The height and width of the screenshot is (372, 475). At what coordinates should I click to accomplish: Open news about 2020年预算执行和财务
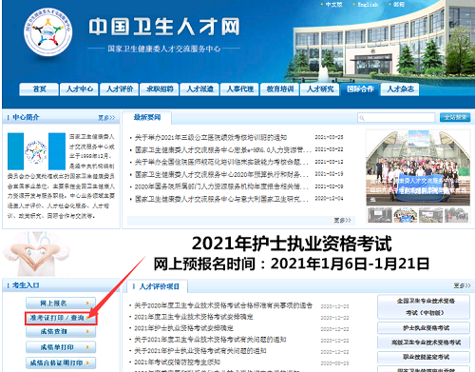(x=221, y=174)
